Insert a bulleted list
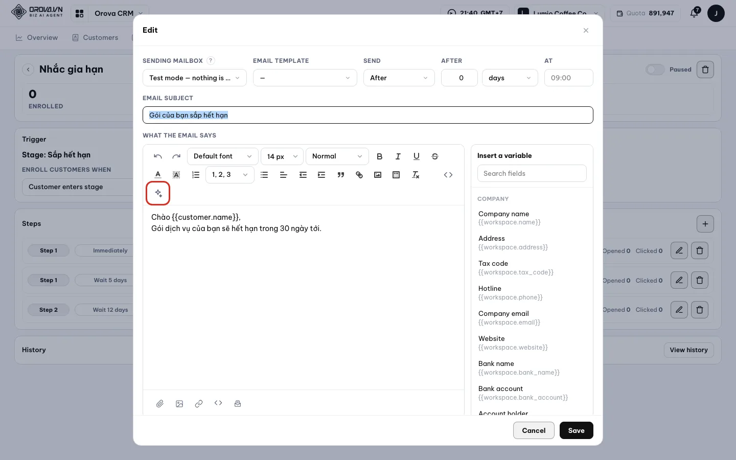This screenshot has width=736, height=460. pyautogui.click(x=264, y=175)
